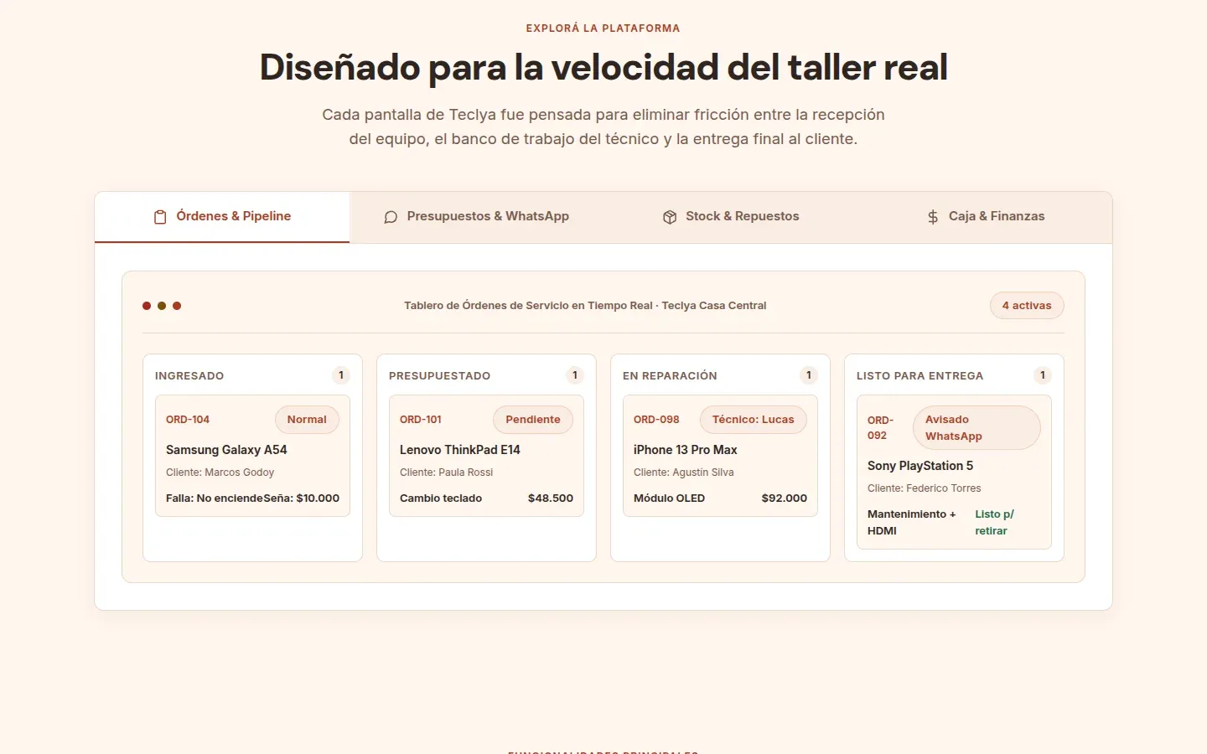This screenshot has width=1207, height=754.
Task: Click the order ID ORD-092
Action: coord(880,428)
